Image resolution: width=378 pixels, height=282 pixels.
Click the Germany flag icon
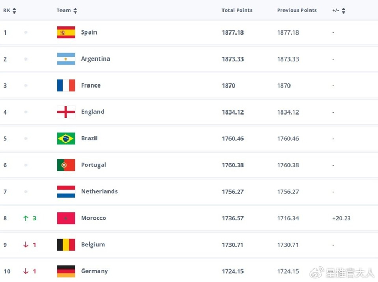coord(66,271)
